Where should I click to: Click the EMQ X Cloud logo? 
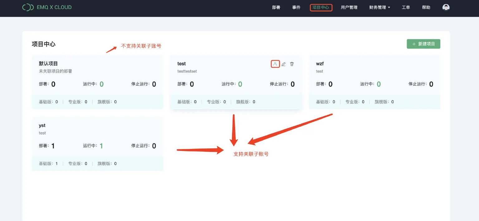point(47,7)
